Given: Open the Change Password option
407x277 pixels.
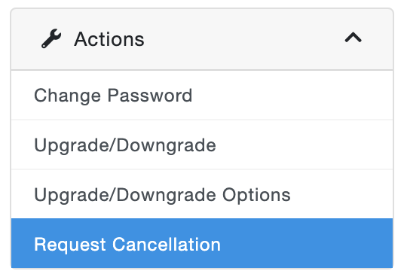Looking at the screenshot, I should (202, 95).
